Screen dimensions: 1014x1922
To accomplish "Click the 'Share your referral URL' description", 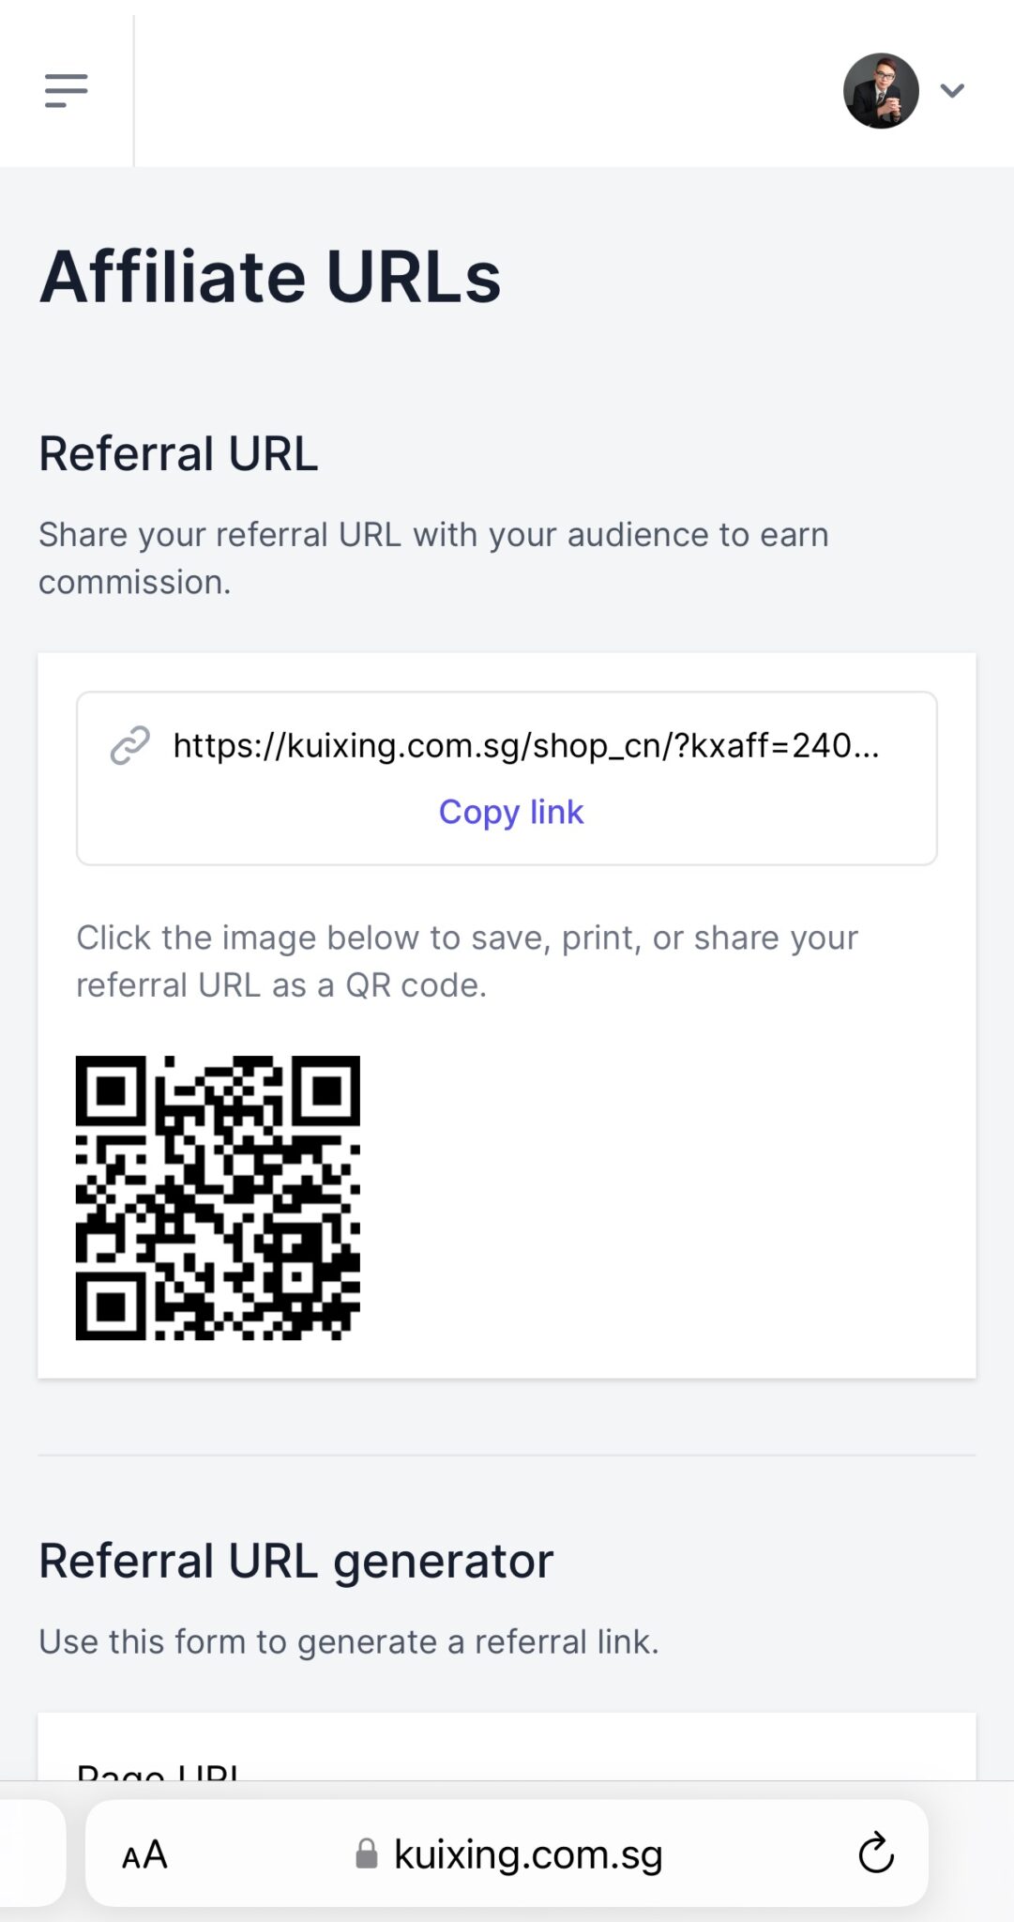I will point(433,557).
